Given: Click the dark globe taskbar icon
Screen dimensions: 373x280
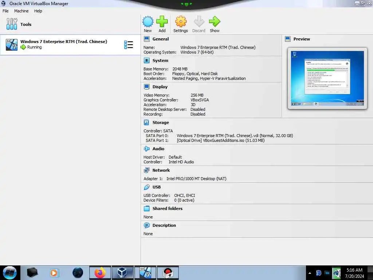Looking at the screenshot, I should tap(78, 273).
